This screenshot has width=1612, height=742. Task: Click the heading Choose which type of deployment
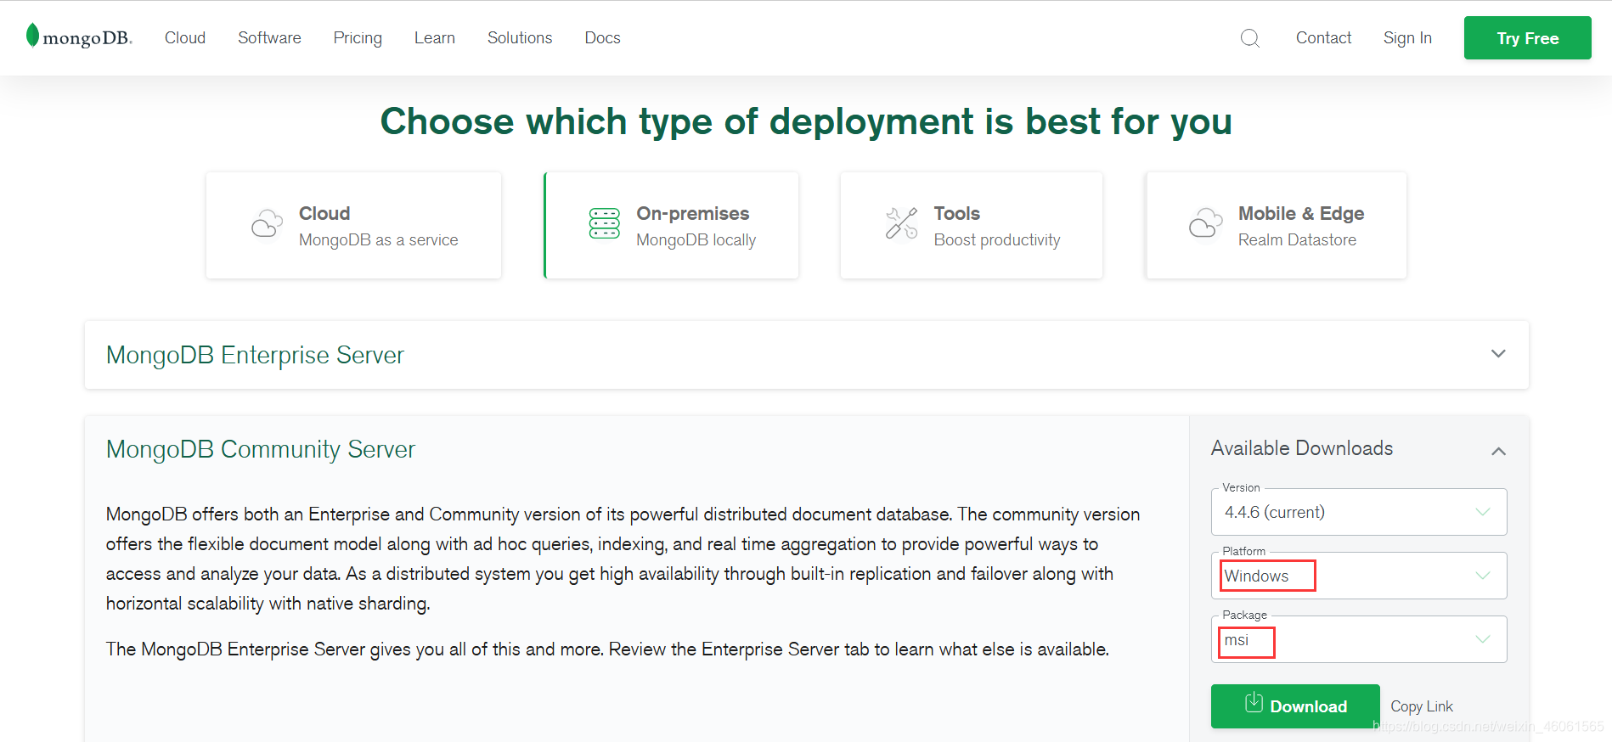click(806, 121)
